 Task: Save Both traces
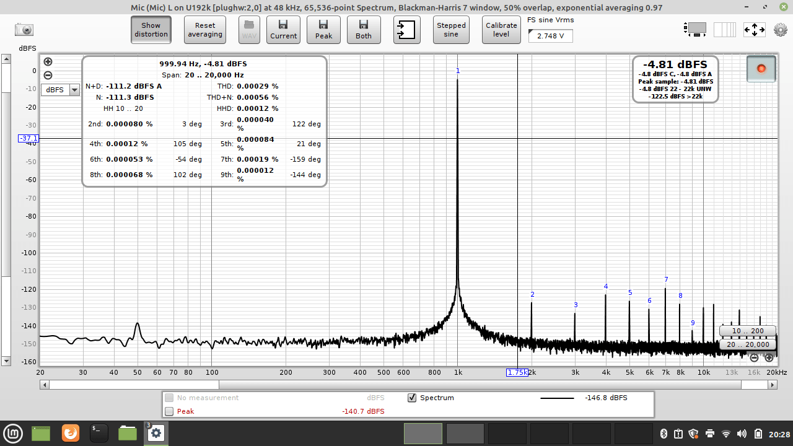tap(364, 30)
